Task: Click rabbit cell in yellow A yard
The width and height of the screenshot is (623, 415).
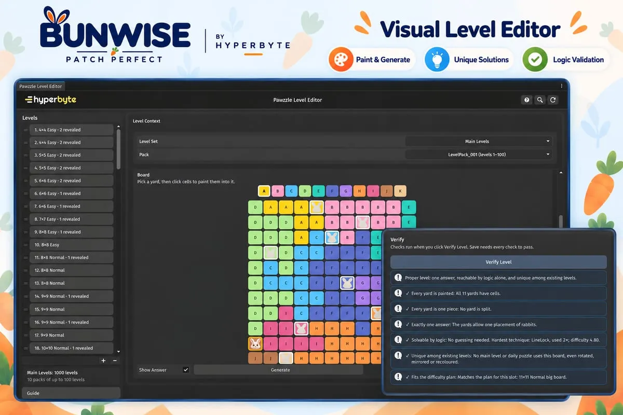Action: pos(317,208)
